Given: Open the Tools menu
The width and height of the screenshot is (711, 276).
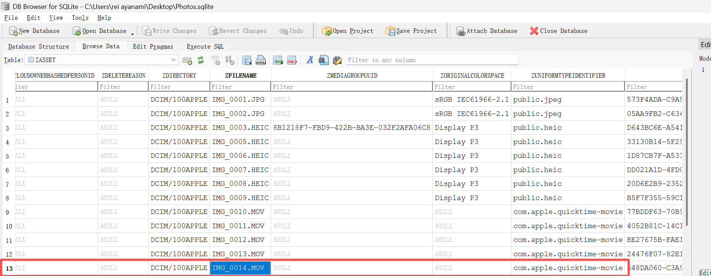Looking at the screenshot, I should pos(80,18).
